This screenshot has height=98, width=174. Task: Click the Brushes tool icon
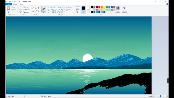43,8
